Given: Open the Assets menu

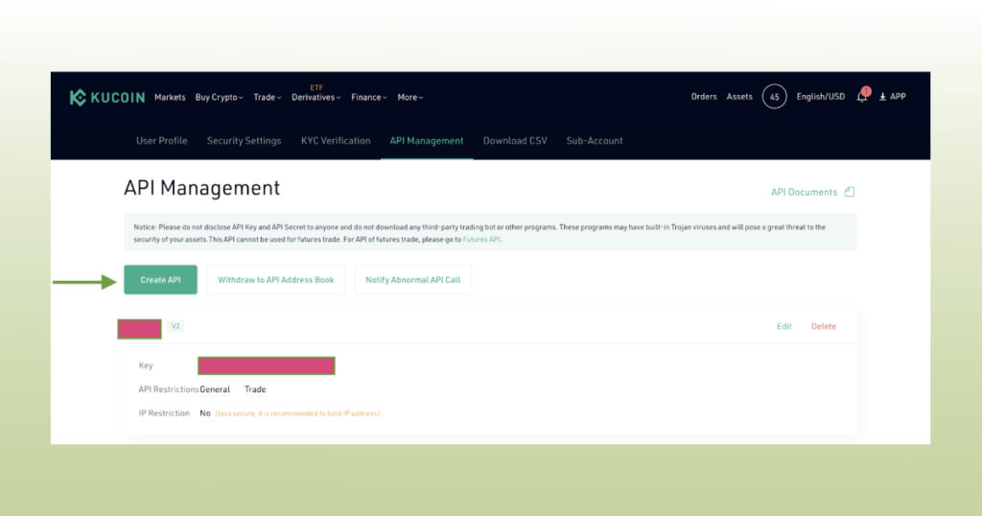Looking at the screenshot, I should click(x=739, y=97).
